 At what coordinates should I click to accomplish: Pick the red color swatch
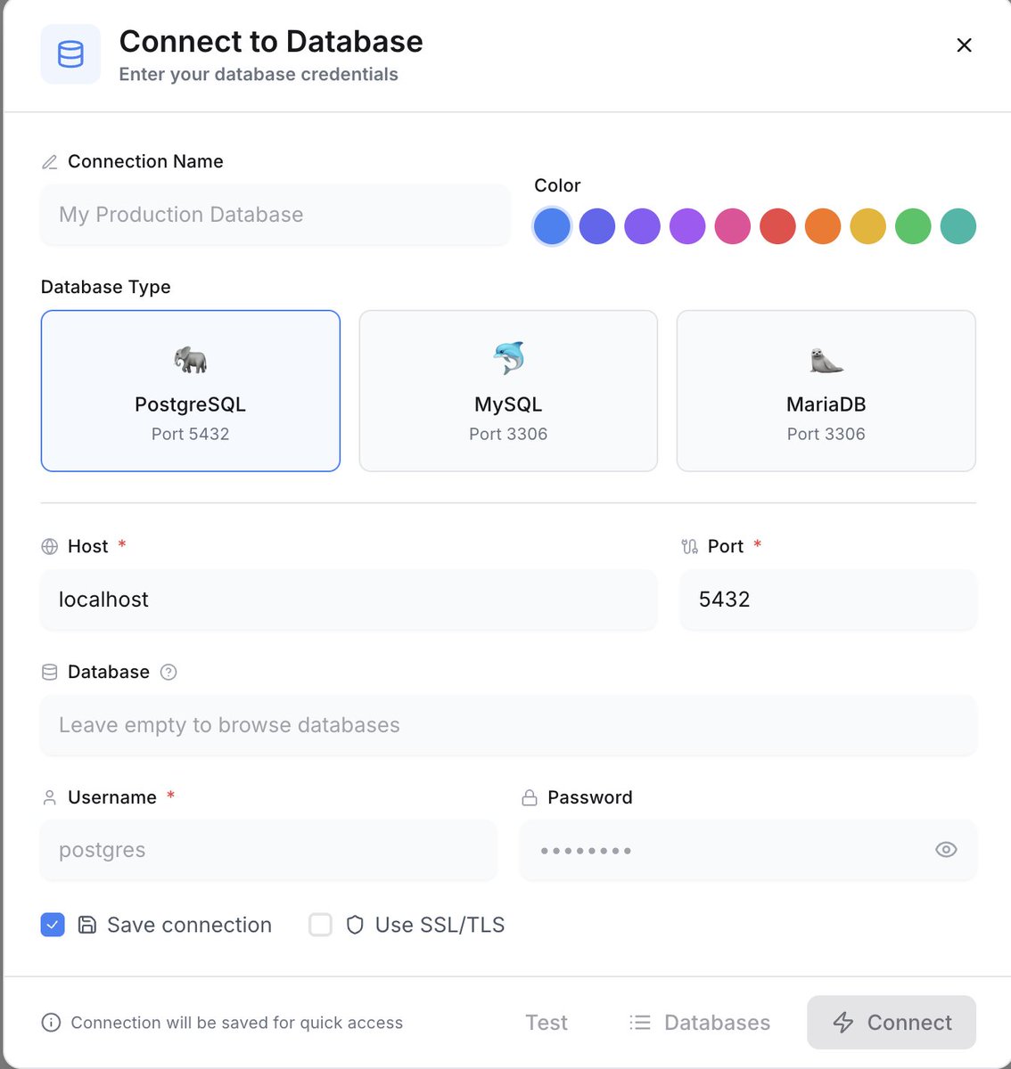[777, 226]
